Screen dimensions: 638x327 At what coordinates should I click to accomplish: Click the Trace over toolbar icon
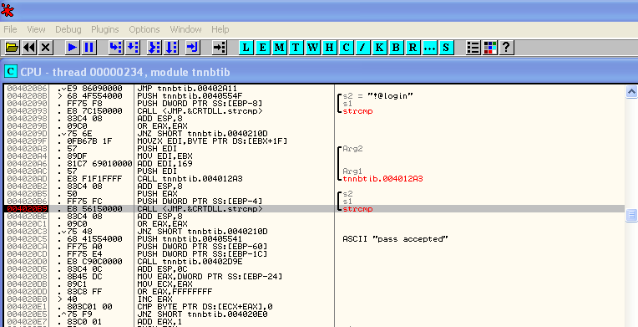point(171,48)
